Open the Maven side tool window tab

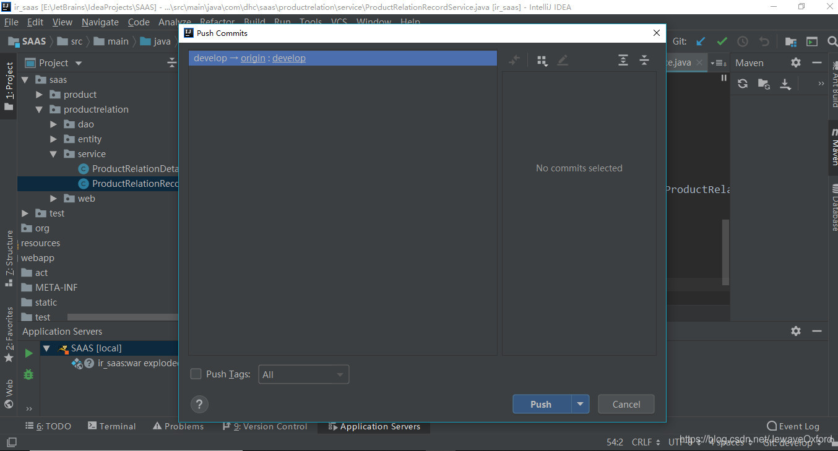833,149
